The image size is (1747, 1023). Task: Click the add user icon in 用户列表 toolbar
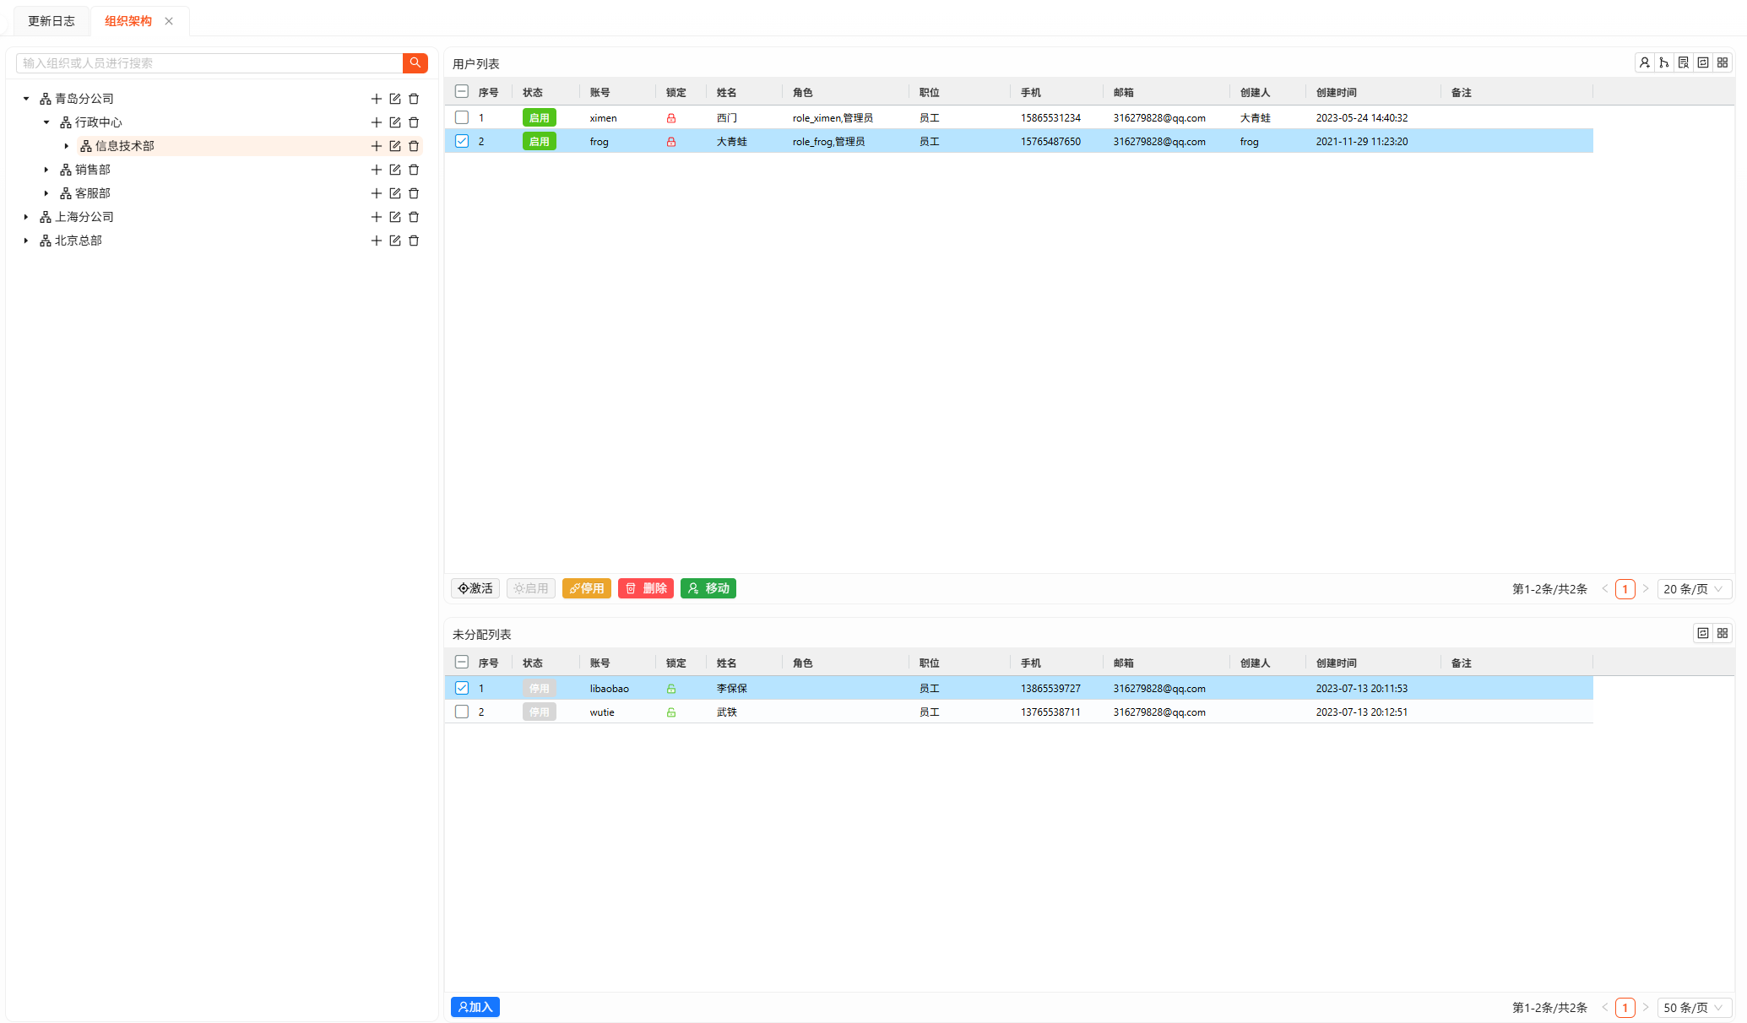point(1644,62)
